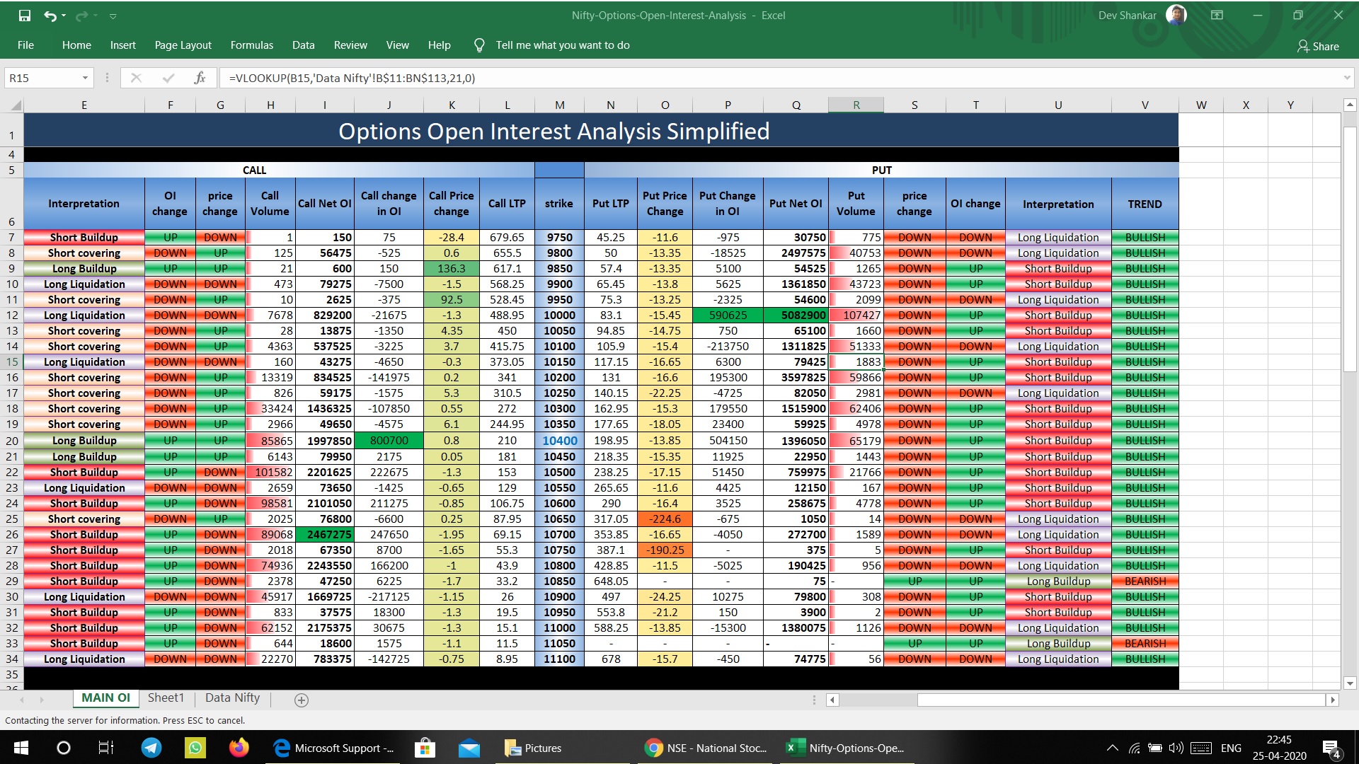Open Customize Quick Access Toolbar dropdown
This screenshot has width=1359, height=764.
(113, 16)
